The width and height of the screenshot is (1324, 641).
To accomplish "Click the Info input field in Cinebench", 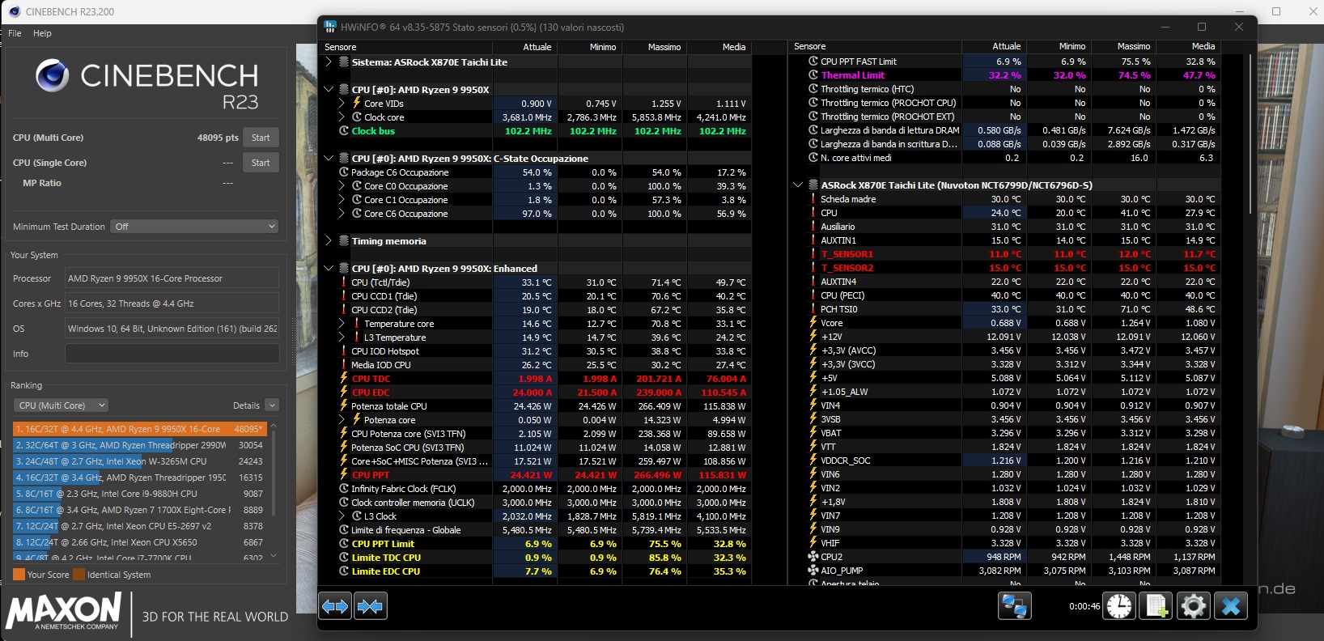I will [x=172, y=354].
